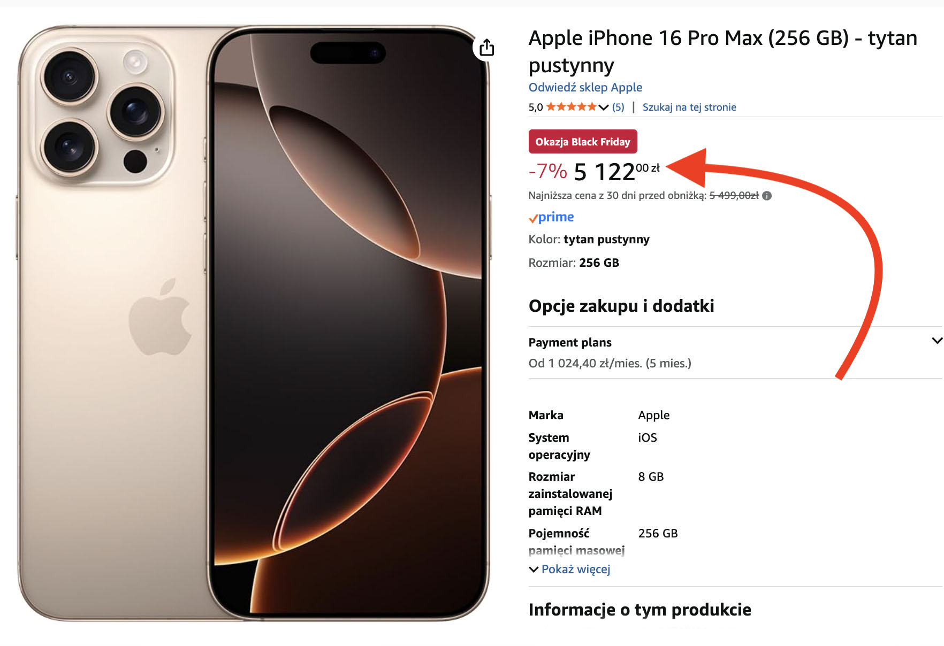
Task: Click the Rozmiar: 256 GB label
Action: tap(574, 263)
